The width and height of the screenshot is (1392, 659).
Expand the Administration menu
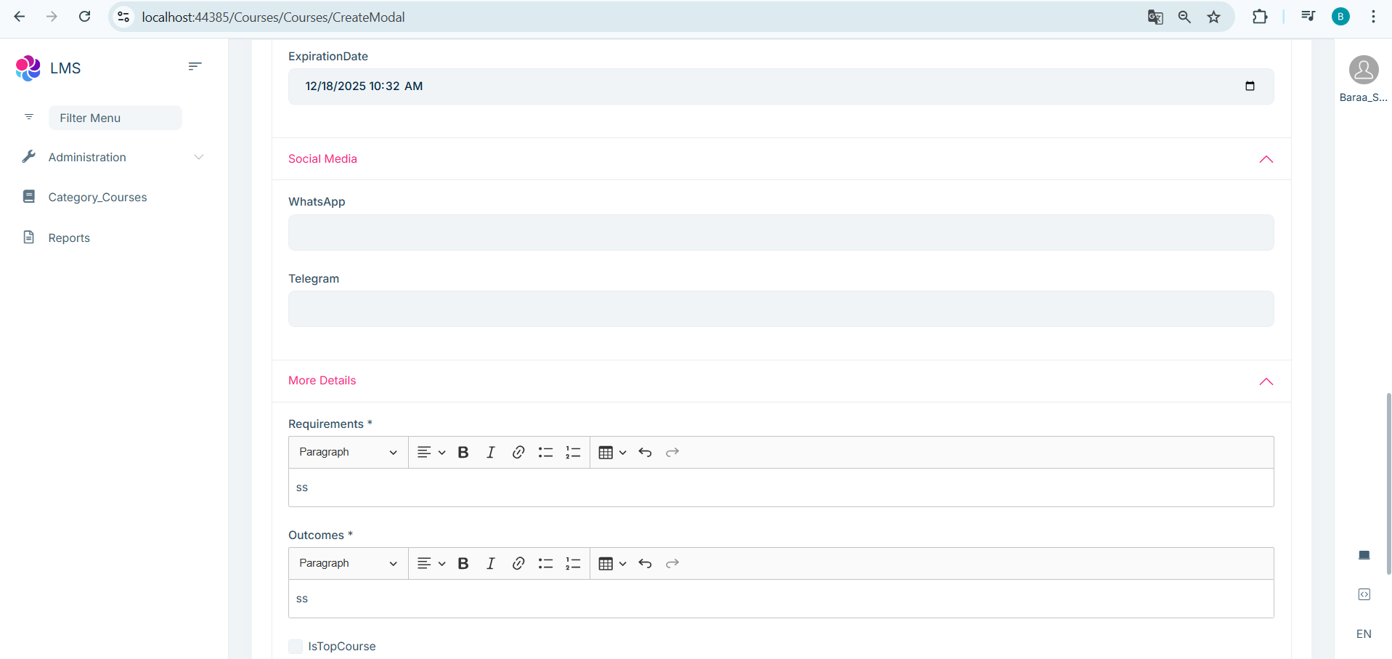point(113,158)
